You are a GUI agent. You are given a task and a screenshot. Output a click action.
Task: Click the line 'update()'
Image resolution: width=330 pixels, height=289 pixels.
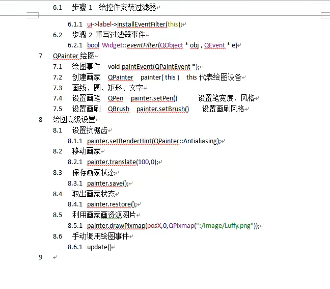[x=99, y=247]
